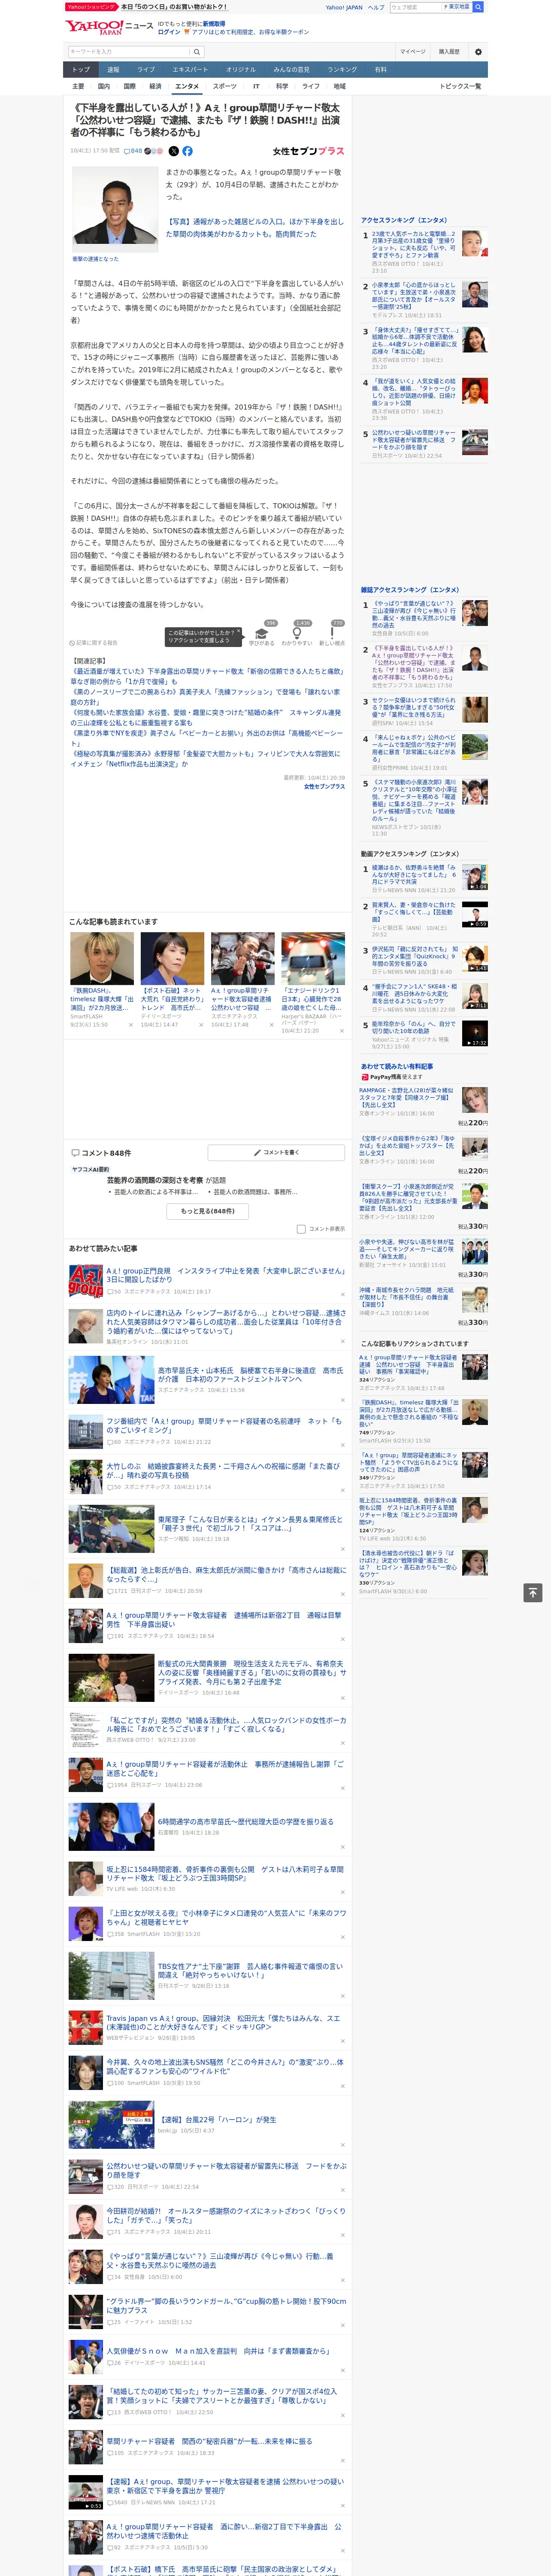The image size is (551, 2576).
Task: Open 購入履歴 link
Action: [x=449, y=52]
